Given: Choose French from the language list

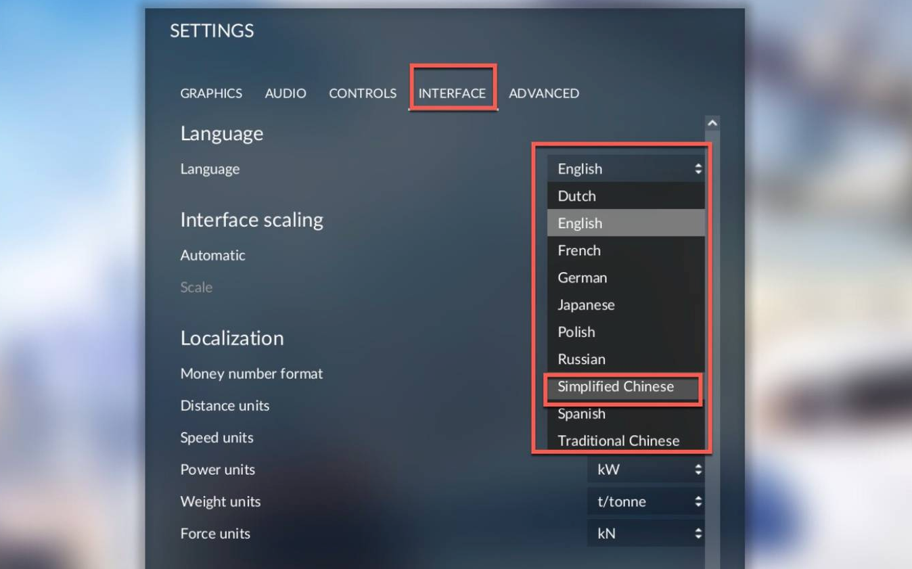Looking at the screenshot, I should (626, 250).
